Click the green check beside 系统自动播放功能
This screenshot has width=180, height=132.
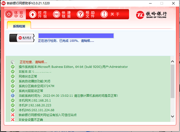[x=13, y=81]
